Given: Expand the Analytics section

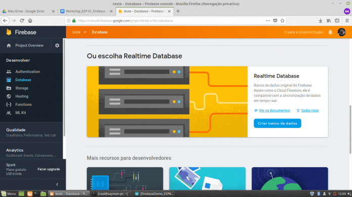Looking at the screenshot, I should pos(31,153).
